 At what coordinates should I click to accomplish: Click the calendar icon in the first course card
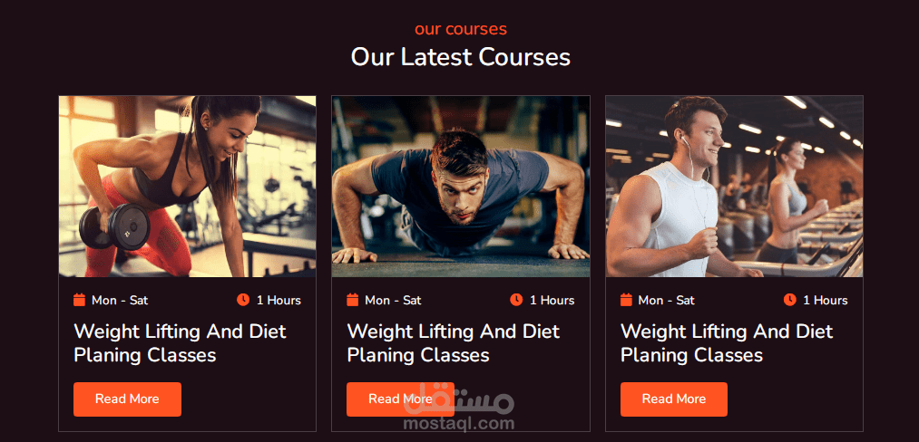(79, 300)
